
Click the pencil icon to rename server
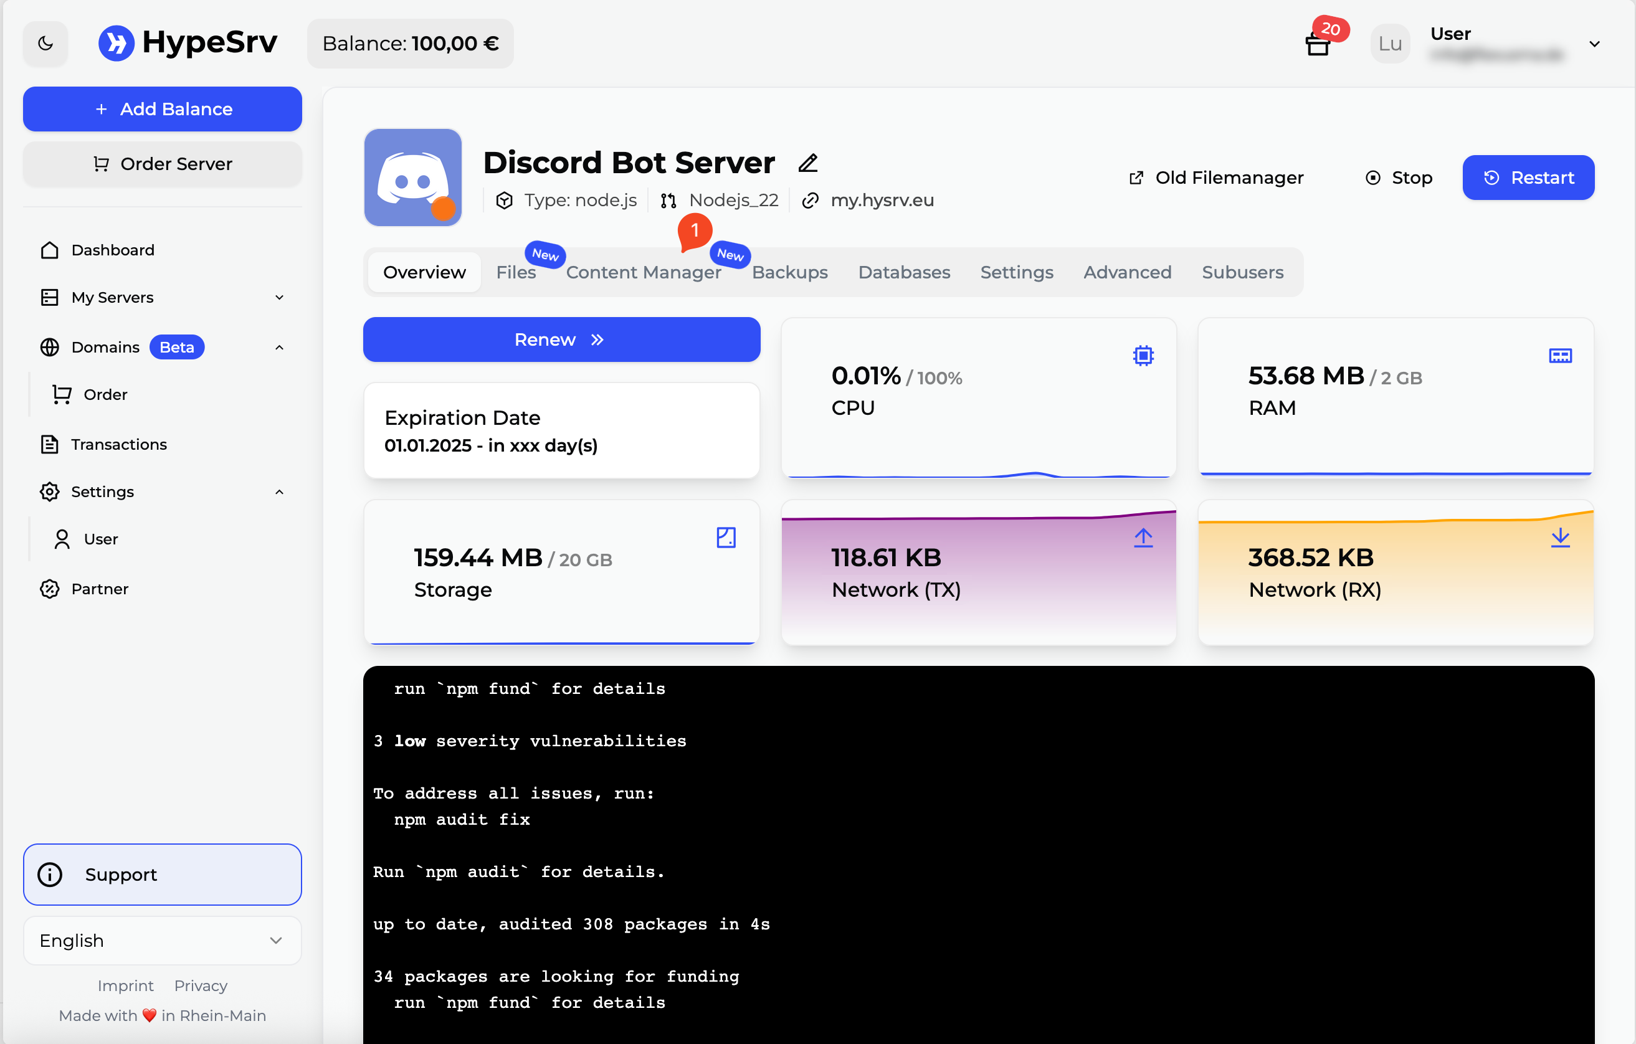(x=808, y=163)
